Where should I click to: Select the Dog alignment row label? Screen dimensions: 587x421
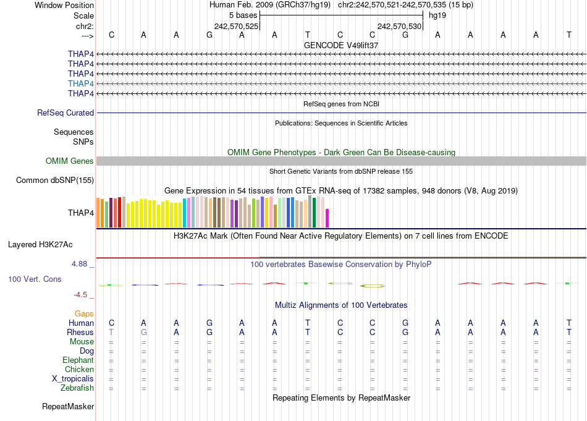pyautogui.click(x=87, y=351)
